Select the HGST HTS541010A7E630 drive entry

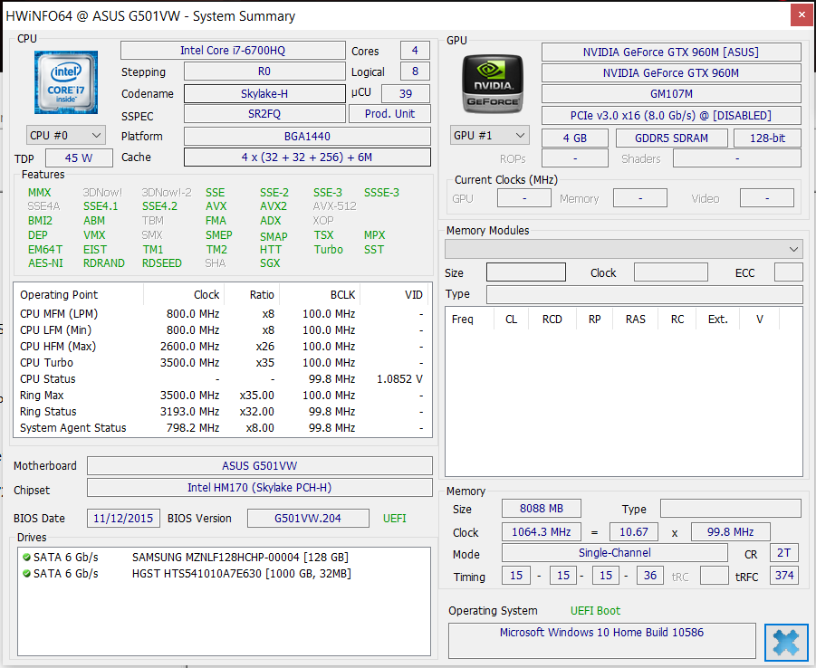(241, 573)
